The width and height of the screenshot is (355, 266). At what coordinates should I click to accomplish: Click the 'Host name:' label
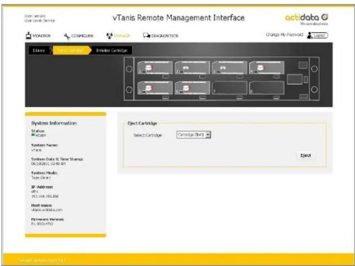[x=41, y=205]
